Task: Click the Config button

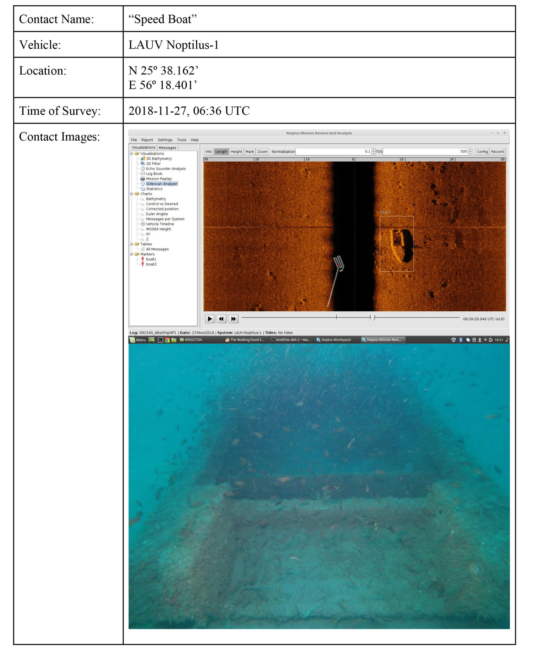Action: pos(482,151)
